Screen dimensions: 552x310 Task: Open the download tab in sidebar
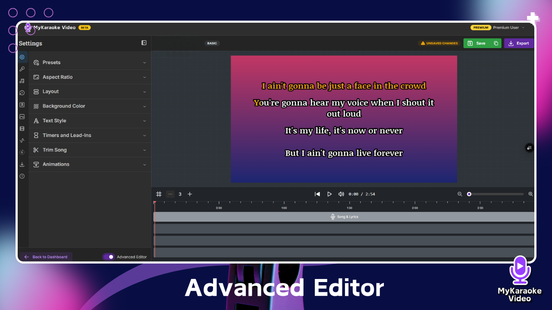(22, 164)
